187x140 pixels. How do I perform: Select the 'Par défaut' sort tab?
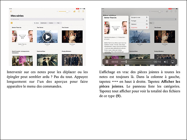tap(37, 23)
